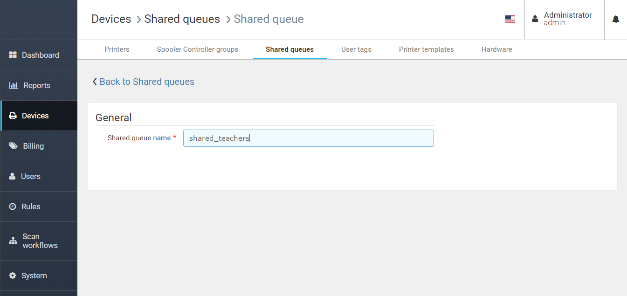
Task: Click the System gear icon
Action: 13,275
